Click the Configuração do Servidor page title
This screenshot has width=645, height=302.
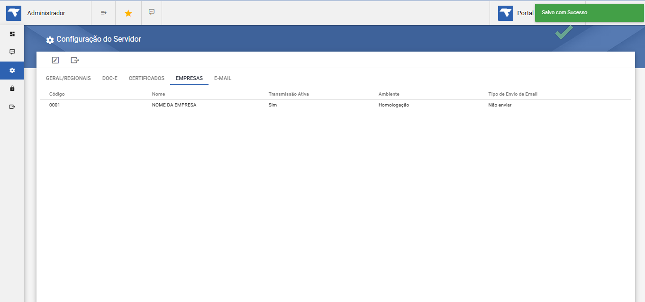point(99,39)
